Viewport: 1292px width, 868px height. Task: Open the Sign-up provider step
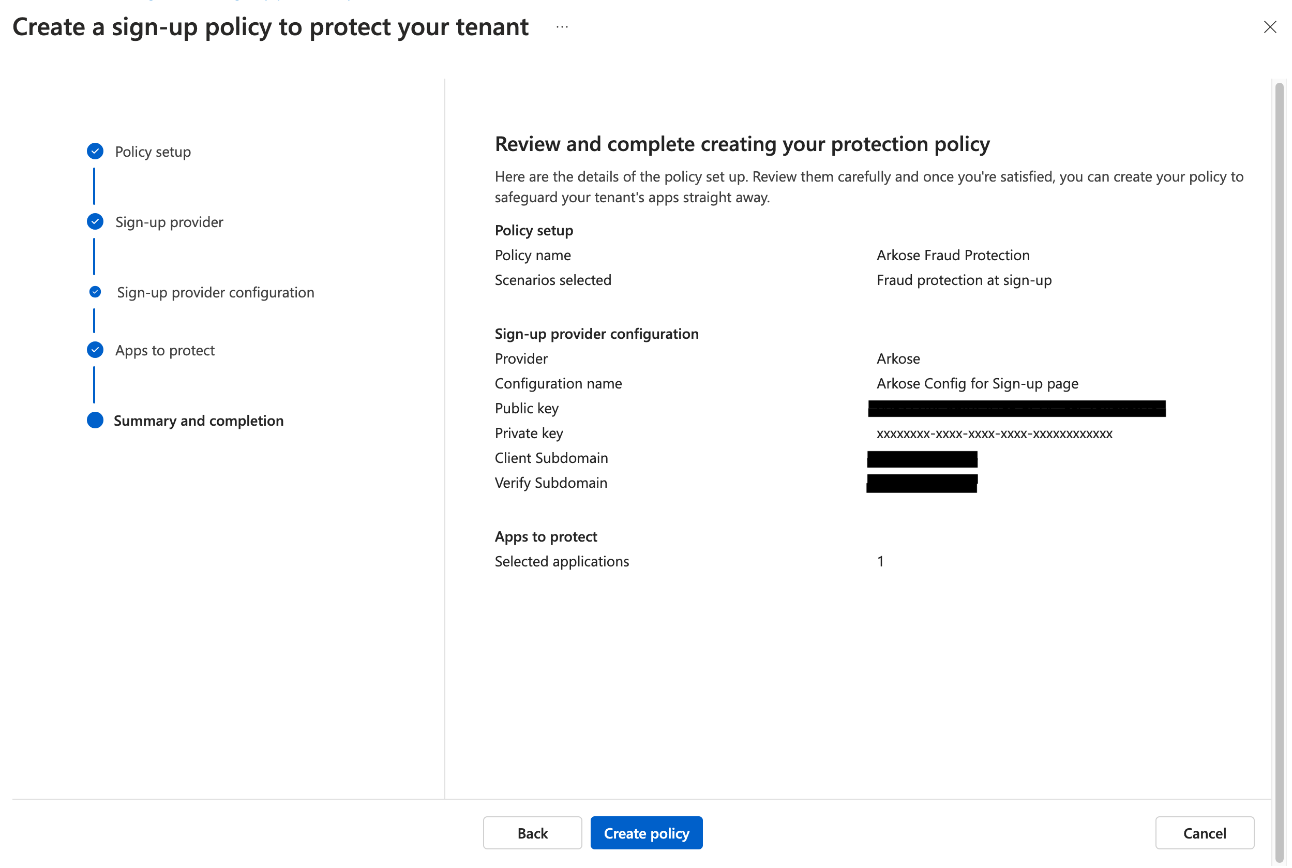pyautogui.click(x=169, y=222)
